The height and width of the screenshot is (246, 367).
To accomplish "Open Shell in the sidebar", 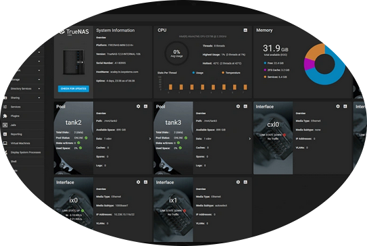I will [24, 162].
